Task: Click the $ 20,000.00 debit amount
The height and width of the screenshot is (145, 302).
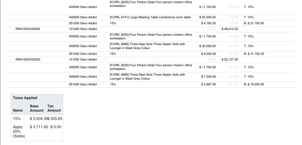Action: click(x=207, y=17)
